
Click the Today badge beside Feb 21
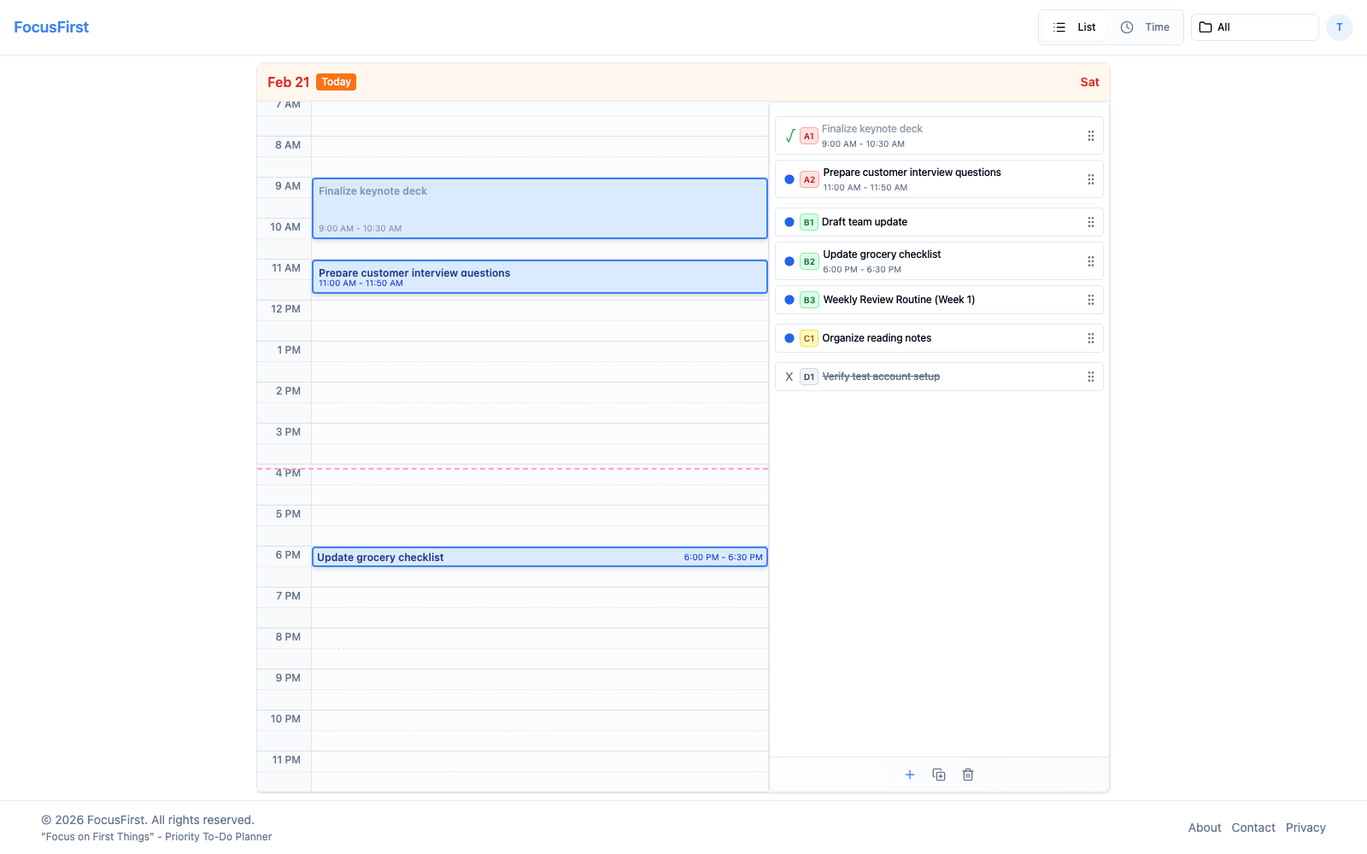pos(336,82)
